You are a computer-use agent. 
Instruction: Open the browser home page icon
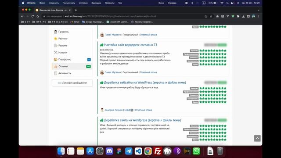click(x=38, y=16)
